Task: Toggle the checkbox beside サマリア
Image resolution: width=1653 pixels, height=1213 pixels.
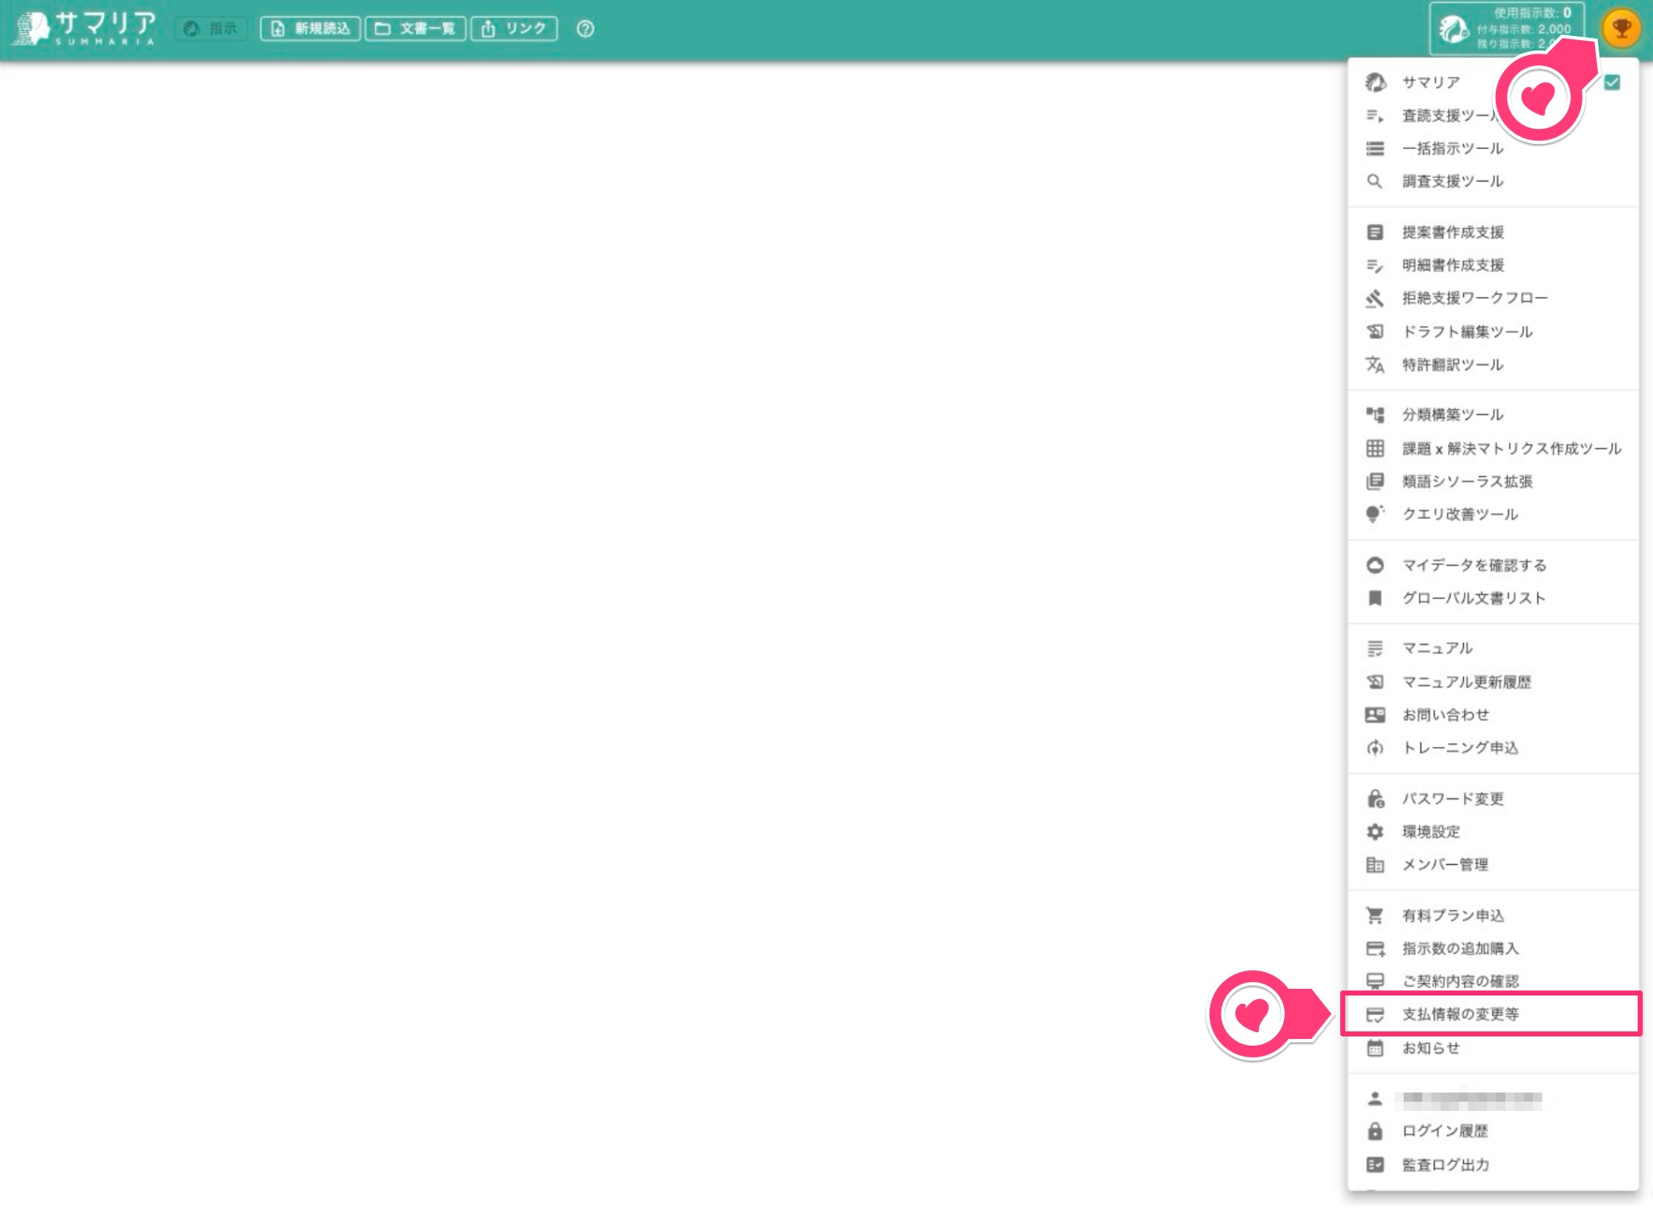Action: point(1612,82)
